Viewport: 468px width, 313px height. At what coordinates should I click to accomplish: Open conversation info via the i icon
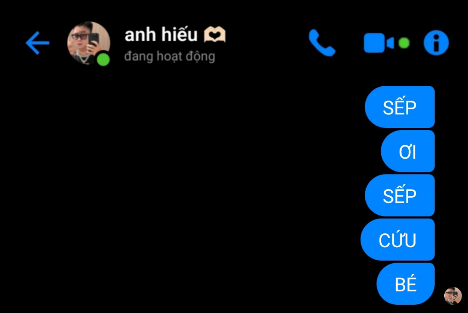pos(436,43)
